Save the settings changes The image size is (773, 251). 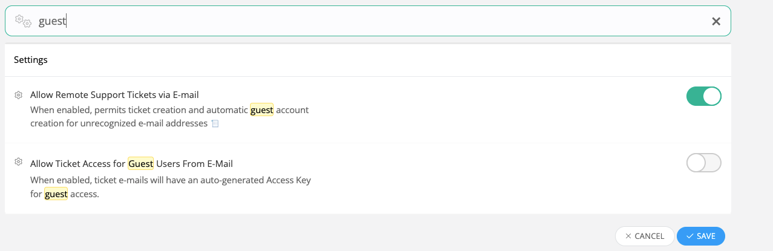point(701,236)
